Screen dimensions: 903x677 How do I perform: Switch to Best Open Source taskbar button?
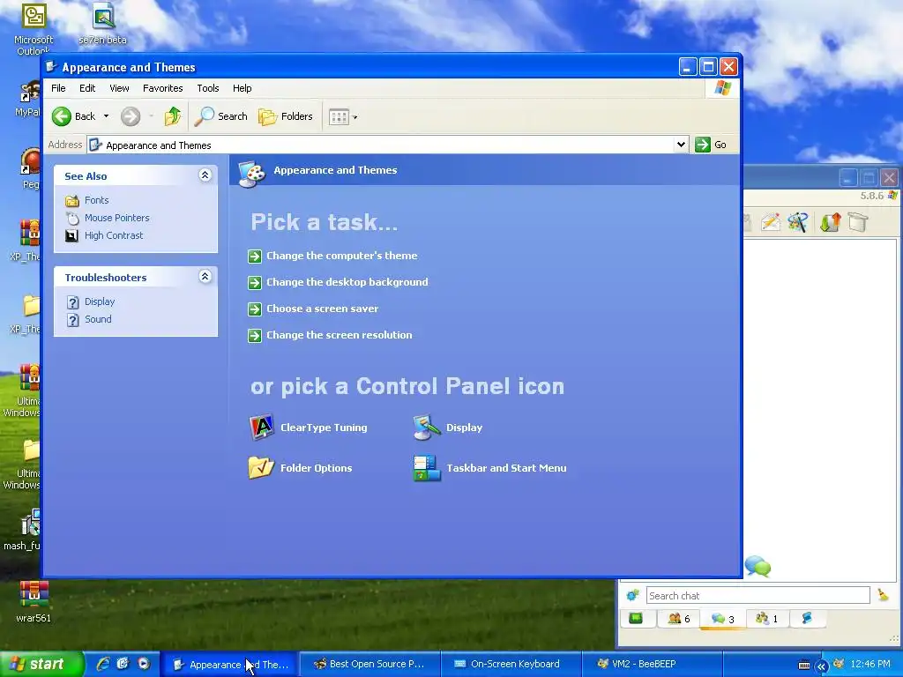click(x=369, y=664)
